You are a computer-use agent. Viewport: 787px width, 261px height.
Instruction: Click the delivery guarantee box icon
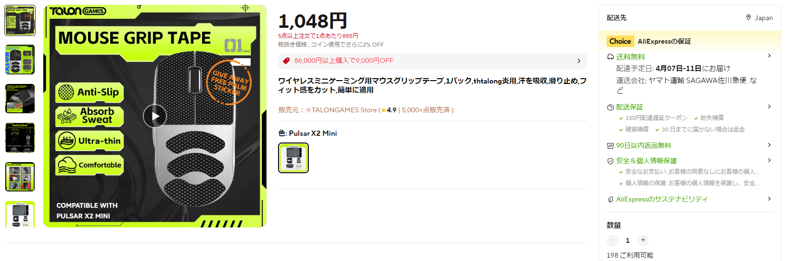(x=610, y=107)
